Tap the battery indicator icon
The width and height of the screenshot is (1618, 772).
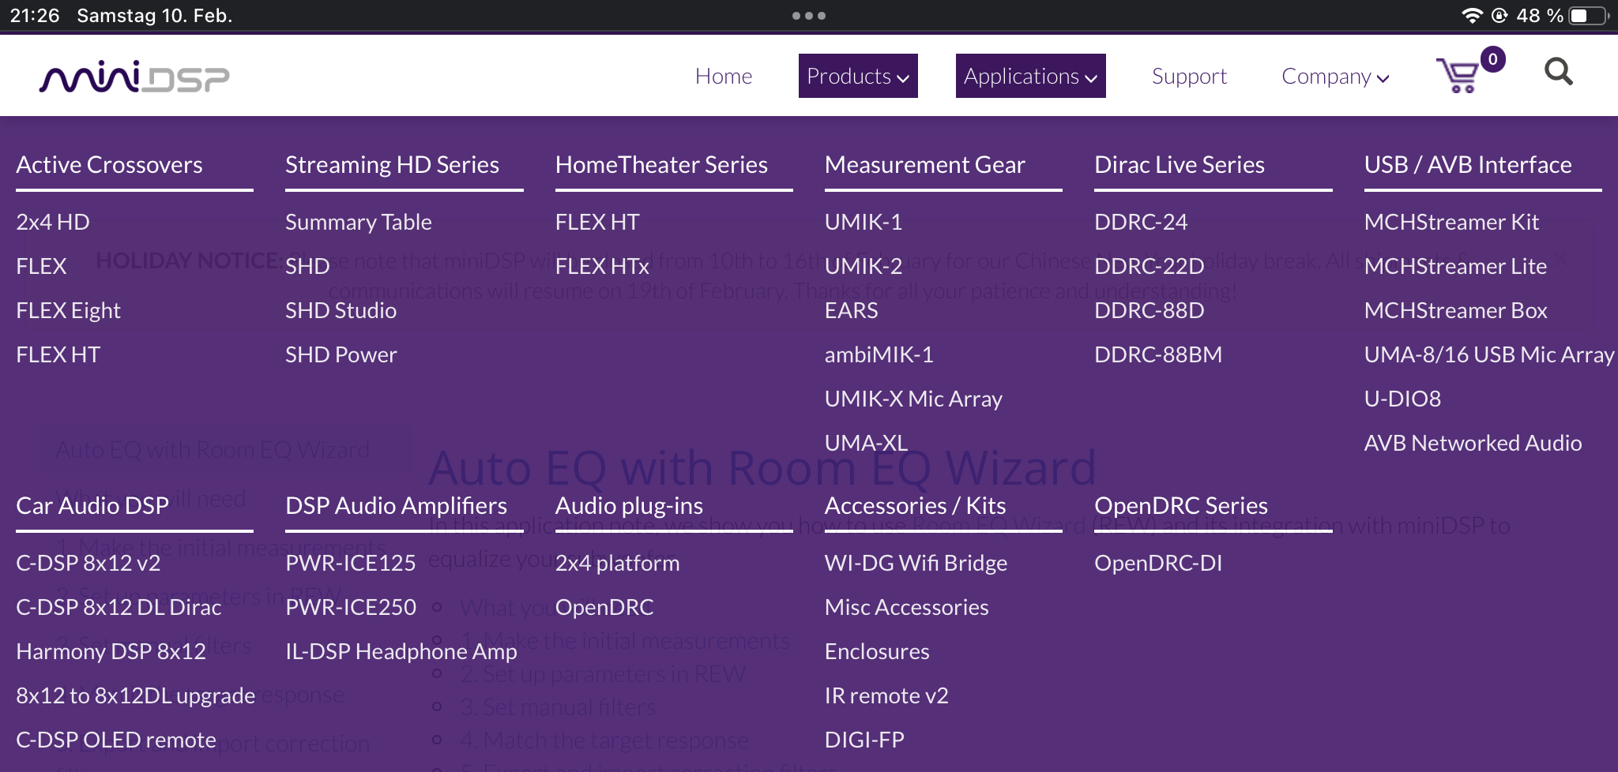point(1589,16)
